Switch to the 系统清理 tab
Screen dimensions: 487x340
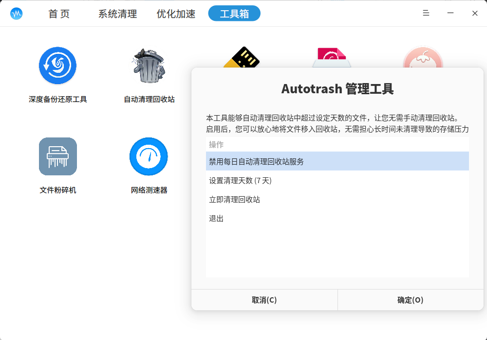[117, 14]
